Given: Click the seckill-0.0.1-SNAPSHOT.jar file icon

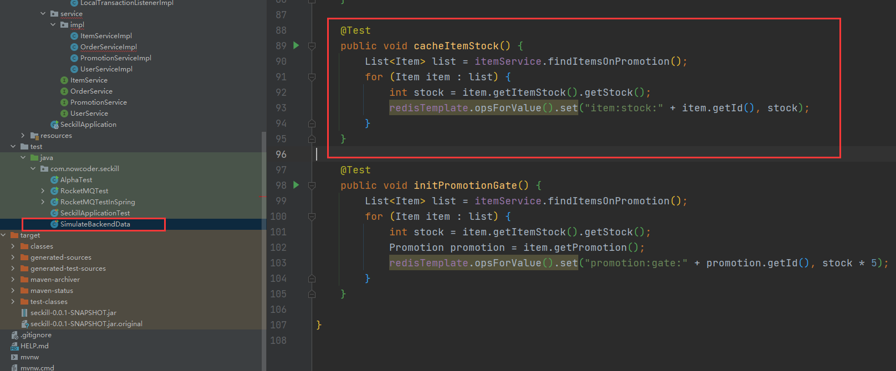Looking at the screenshot, I should [x=24, y=313].
